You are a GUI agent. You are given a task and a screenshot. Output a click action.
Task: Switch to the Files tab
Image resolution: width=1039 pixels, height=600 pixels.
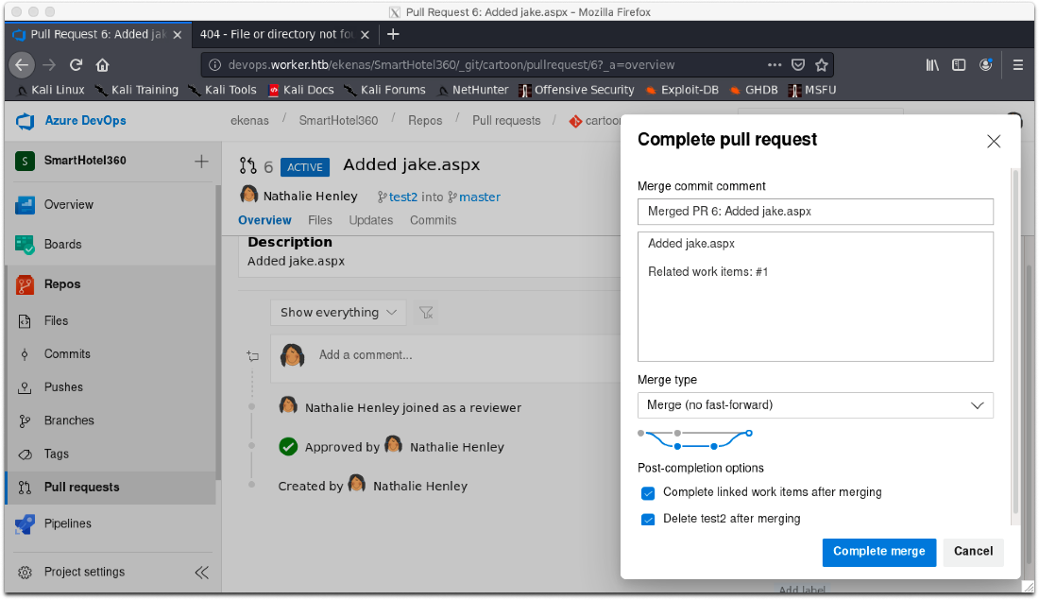tap(320, 220)
